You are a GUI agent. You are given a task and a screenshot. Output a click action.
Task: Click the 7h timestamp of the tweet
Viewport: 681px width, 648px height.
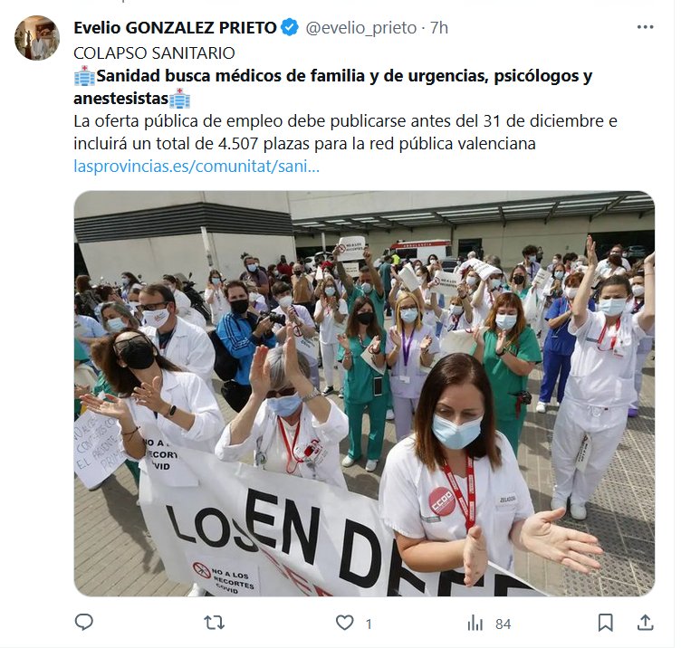pyautogui.click(x=438, y=28)
